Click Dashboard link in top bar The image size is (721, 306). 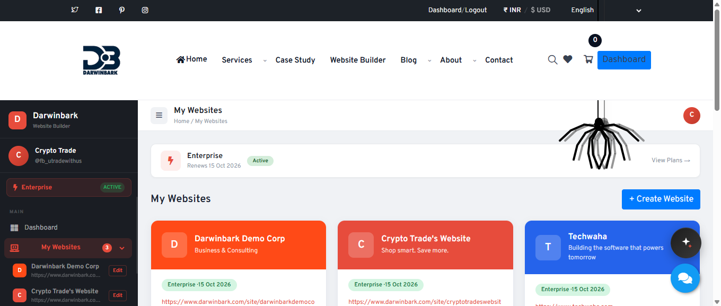tap(445, 10)
